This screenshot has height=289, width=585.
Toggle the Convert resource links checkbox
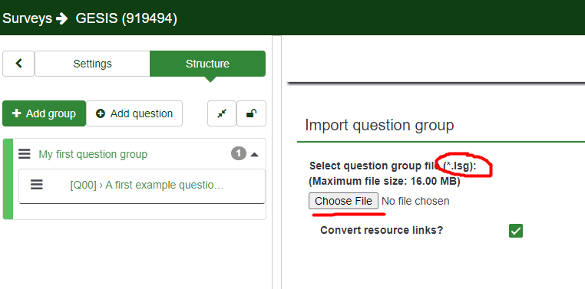(x=516, y=231)
